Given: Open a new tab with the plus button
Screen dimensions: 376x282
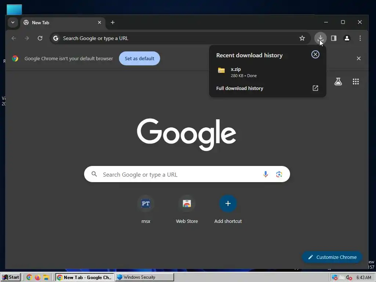Looking at the screenshot, I should click(113, 22).
